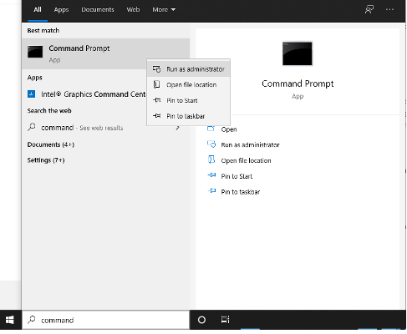This screenshot has width=407, height=334.
Task: Click the Best match heading
Action: (43, 30)
